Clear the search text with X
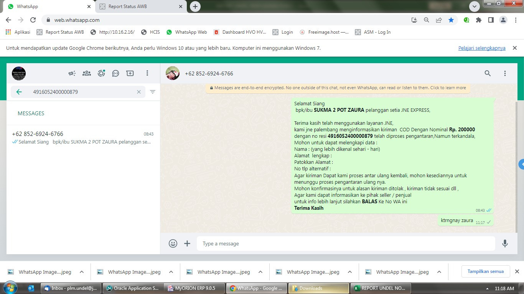This screenshot has height=294, width=524. coord(139,92)
